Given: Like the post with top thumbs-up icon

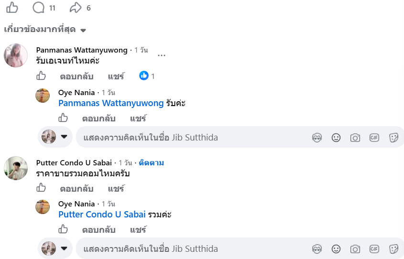Looking at the screenshot, I should [x=12, y=8].
